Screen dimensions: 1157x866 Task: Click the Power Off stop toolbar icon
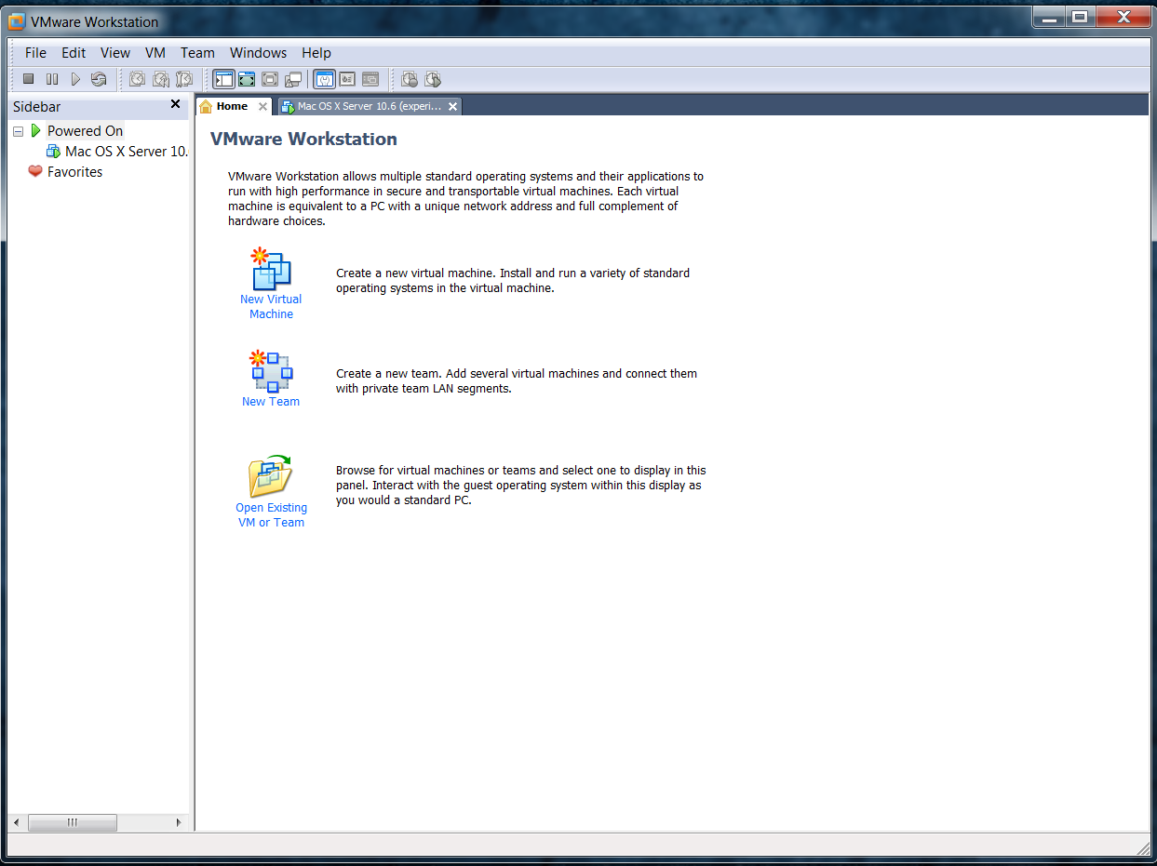[x=29, y=79]
